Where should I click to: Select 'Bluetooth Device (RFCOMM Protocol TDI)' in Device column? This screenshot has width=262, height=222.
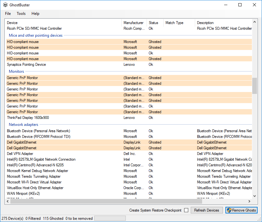pos(38,137)
